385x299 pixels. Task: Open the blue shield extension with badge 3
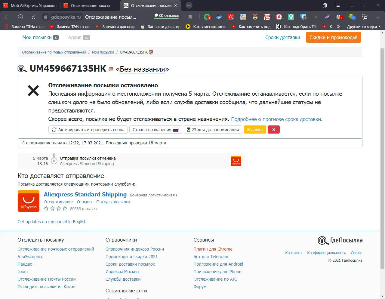pos(303,17)
